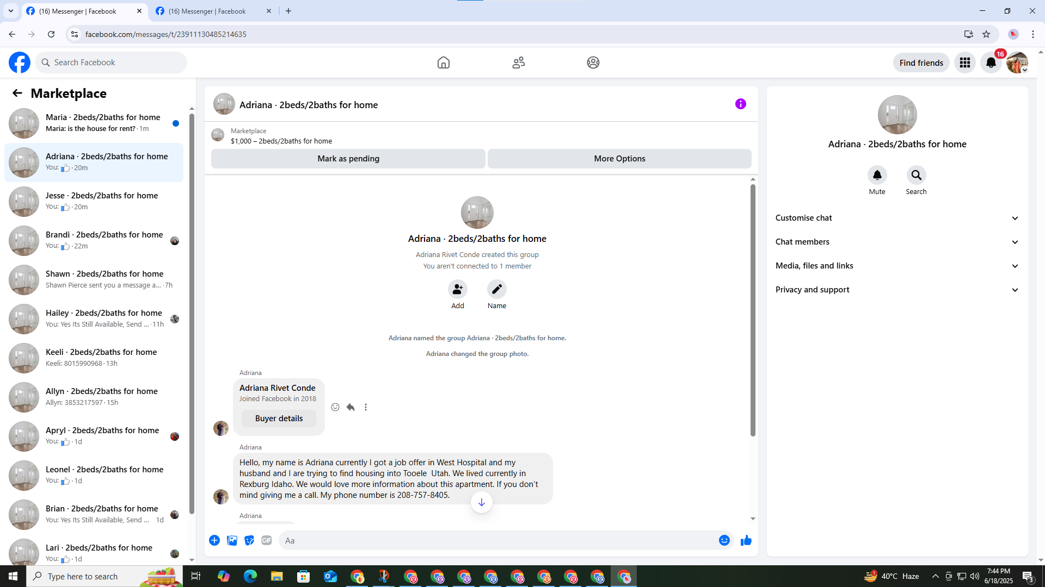Open the Facebook menu grid icon
Viewport: 1045px width, 587px height.
[x=965, y=63]
